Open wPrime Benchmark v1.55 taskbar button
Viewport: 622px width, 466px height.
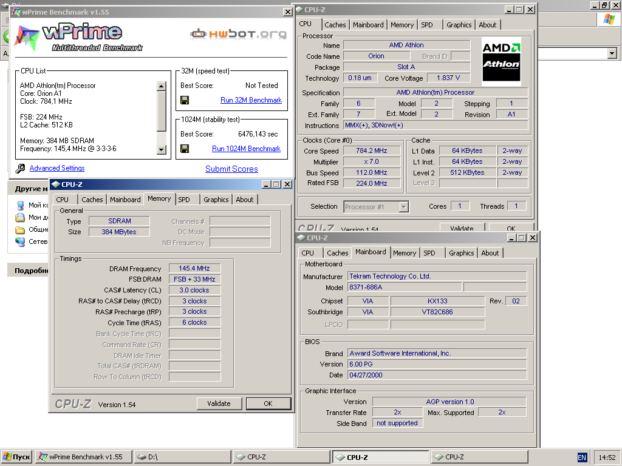click(84, 457)
